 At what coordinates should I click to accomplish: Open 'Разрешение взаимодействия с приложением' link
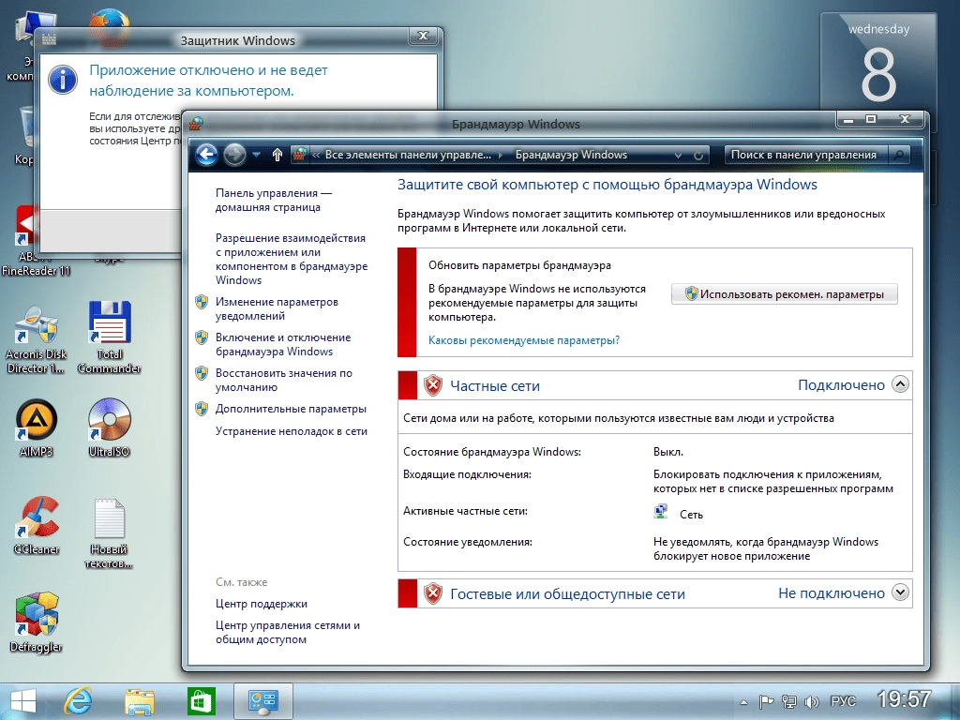pos(292,259)
